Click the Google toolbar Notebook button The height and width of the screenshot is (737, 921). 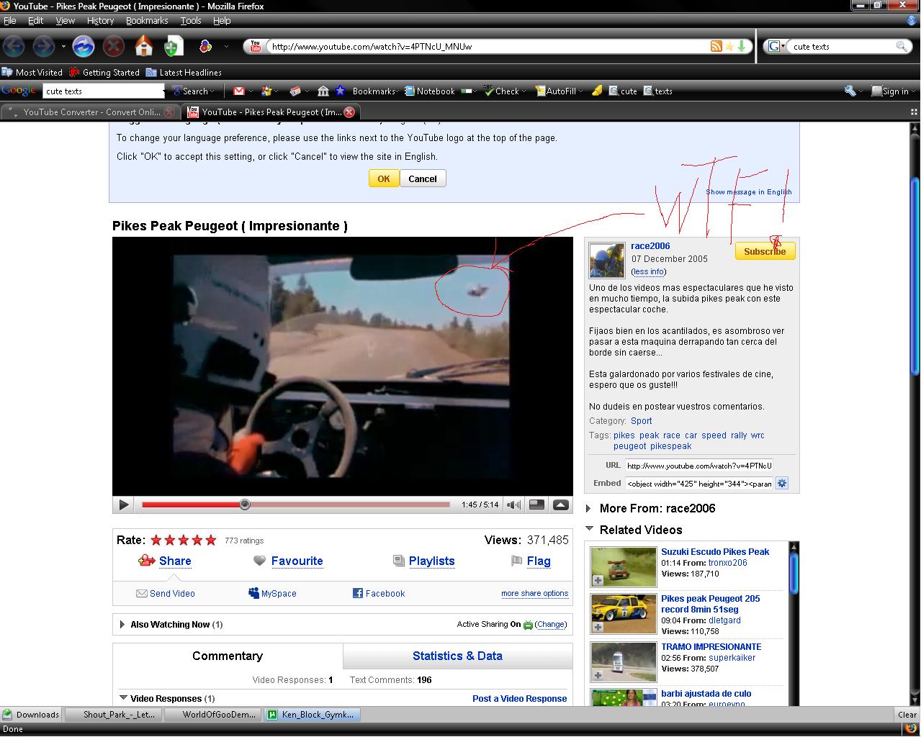coord(430,91)
